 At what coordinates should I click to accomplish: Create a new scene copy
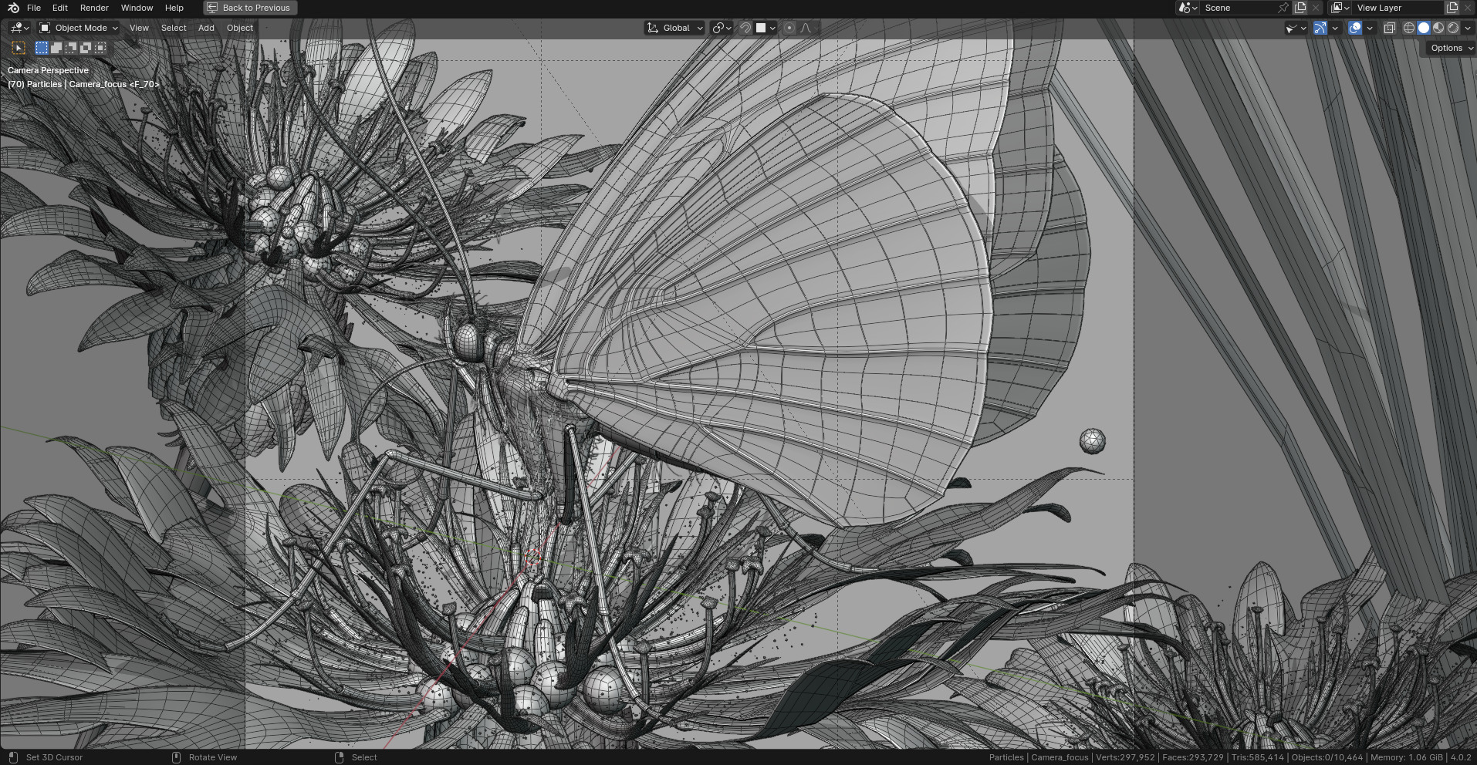1300,8
